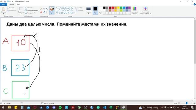Open the File (Файл) menu

pos(3,4)
